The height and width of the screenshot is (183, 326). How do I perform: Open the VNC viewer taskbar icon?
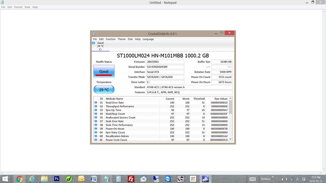pos(181,179)
